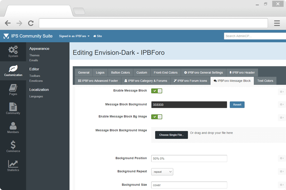Open the IPBForo Forum Icons tab

coord(190,81)
